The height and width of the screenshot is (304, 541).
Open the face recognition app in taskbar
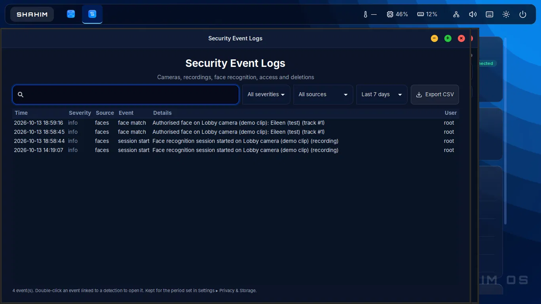[71, 14]
